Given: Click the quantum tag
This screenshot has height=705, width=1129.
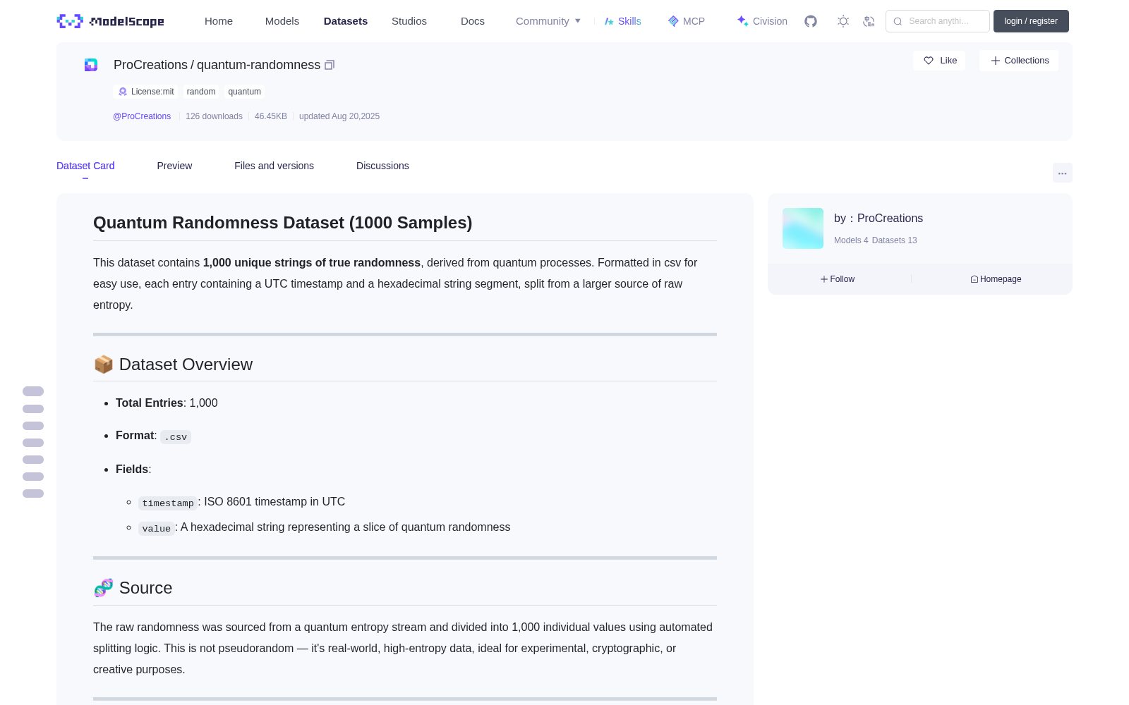Looking at the screenshot, I should [x=244, y=92].
